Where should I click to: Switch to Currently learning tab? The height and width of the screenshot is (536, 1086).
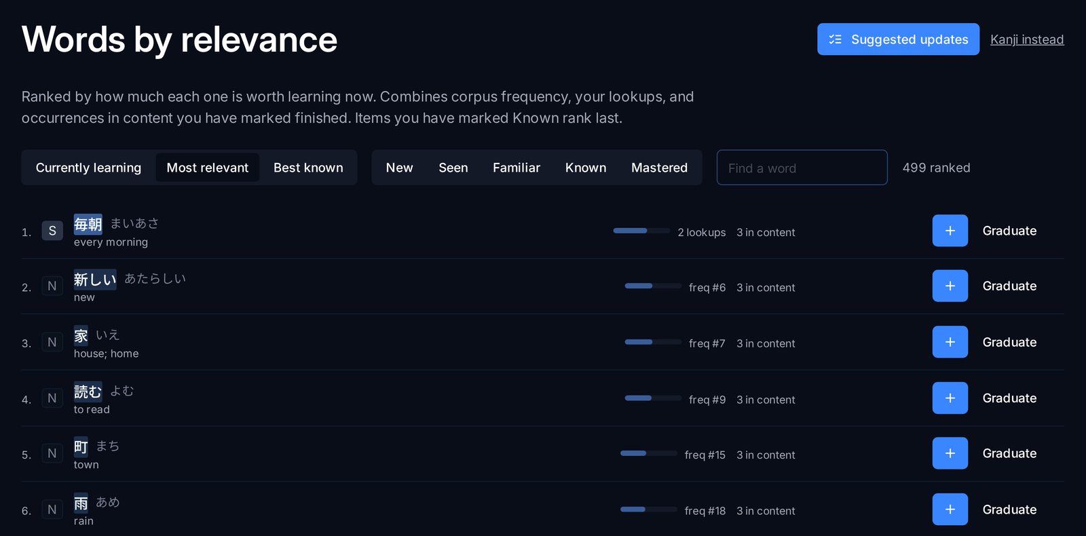(88, 168)
